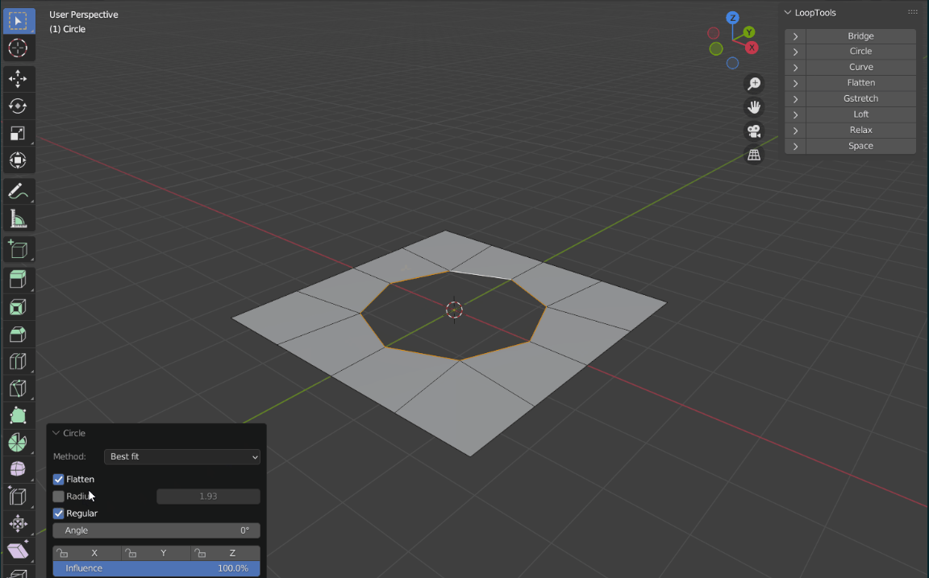929x578 pixels.
Task: Run the Bridge LoopTools button
Action: [861, 36]
